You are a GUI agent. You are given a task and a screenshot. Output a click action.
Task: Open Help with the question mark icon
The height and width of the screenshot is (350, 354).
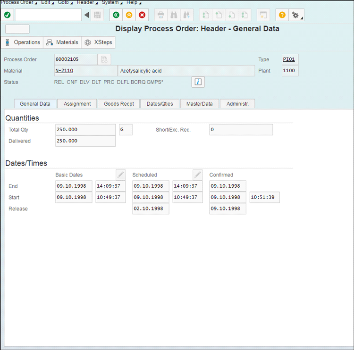[x=282, y=15]
